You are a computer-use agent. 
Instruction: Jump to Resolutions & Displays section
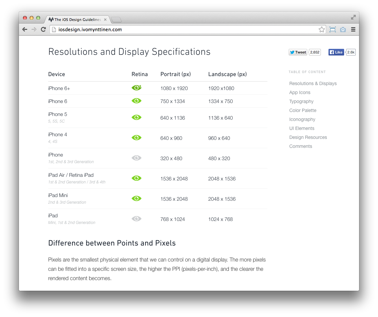click(313, 83)
